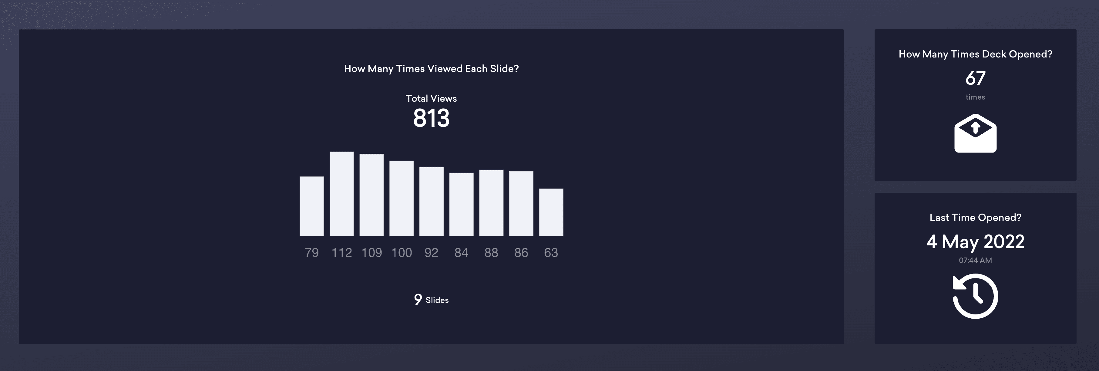The width and height of the screenshot is (1099, 371).
Task: Click the value label '84' below the chart
Action: click(x=461, y=253)
